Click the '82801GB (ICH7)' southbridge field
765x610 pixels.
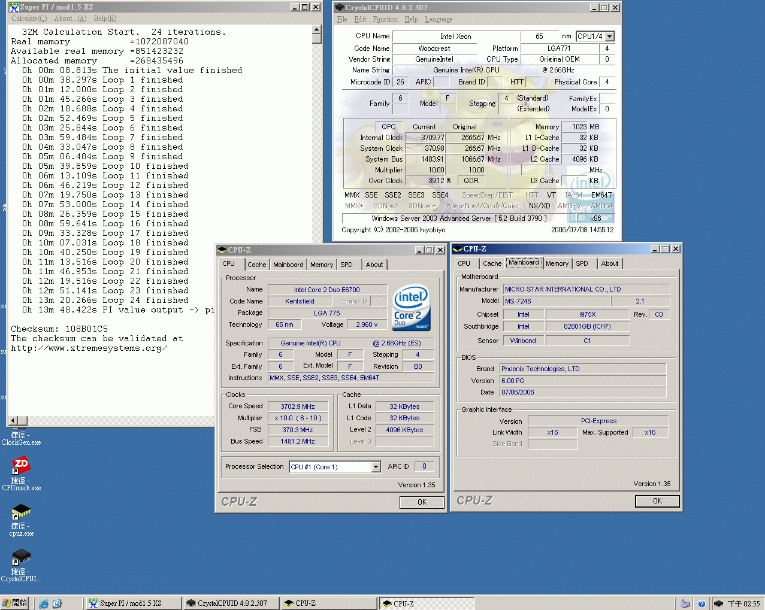(587, 326)
